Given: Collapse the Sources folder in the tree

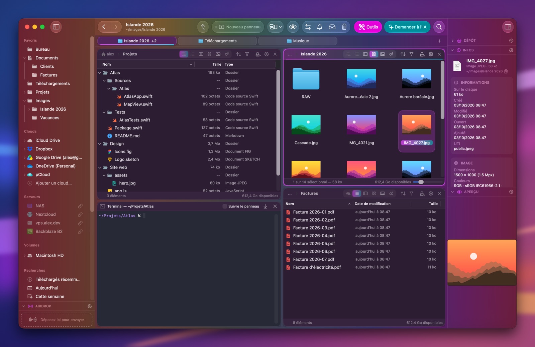Looking at the screenshot, I should pos(104,81).
